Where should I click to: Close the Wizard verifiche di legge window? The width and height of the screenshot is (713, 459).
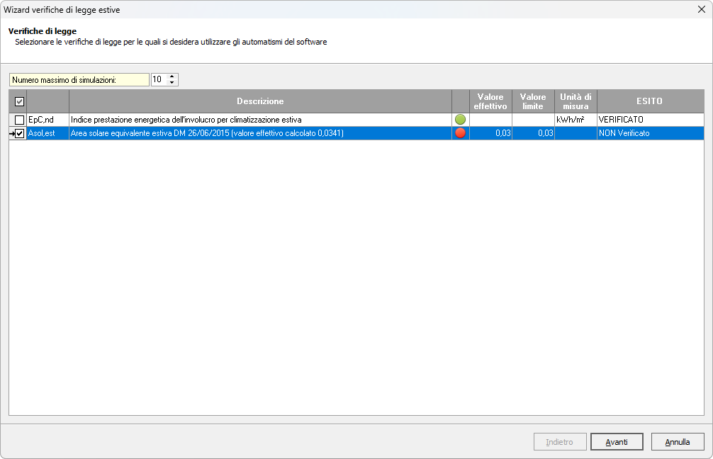(701, 10)
